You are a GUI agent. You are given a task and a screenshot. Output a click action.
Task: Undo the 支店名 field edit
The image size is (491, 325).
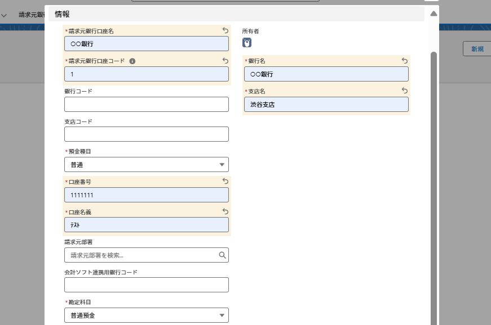point(404,91)
